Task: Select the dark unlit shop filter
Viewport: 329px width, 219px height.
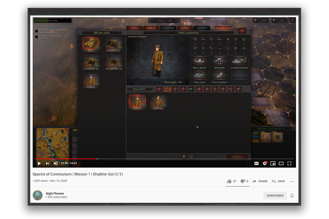Action: (191, 89)
